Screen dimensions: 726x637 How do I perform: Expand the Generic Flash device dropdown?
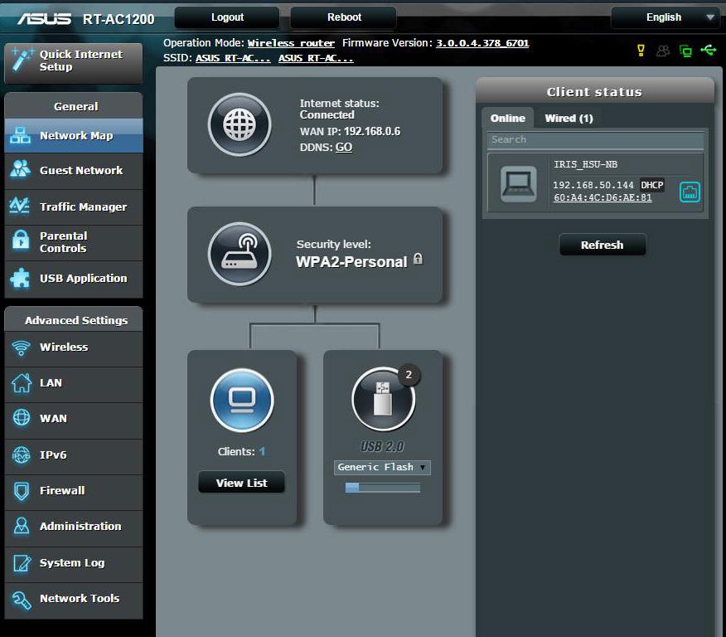click(382, 468)
